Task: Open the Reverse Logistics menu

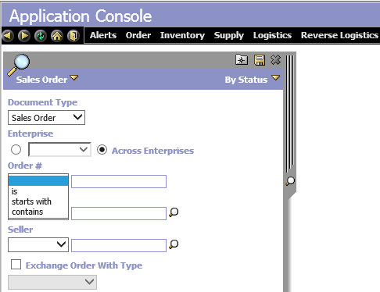Action: tap(339, 35)
